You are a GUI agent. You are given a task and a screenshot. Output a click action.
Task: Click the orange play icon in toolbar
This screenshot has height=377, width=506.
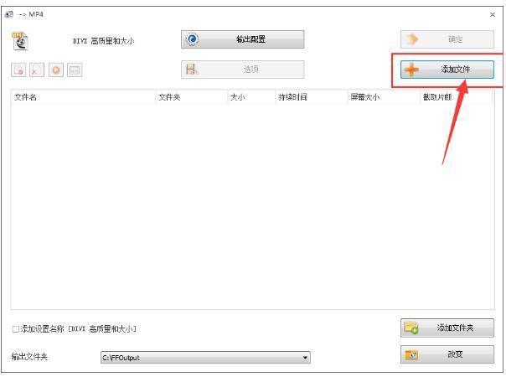(x=56, y=71)
